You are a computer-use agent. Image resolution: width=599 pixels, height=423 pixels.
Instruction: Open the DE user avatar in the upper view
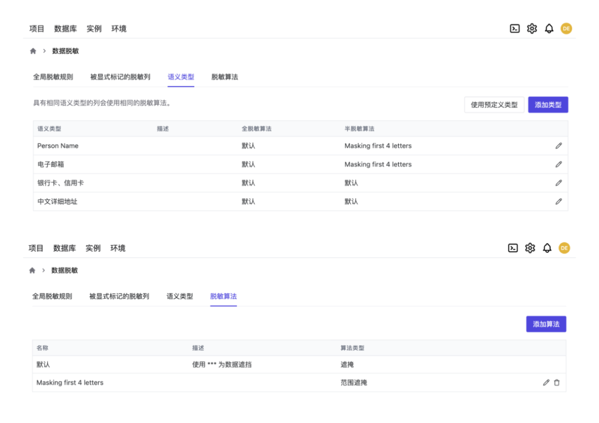tap(566, 29)
